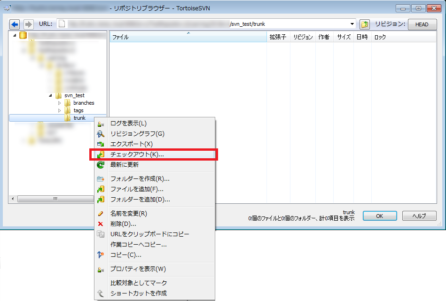
Task: Click the create folder icon
Action: pos(101,179)
